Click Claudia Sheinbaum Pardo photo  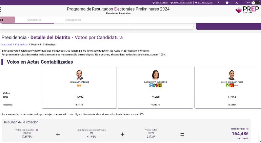pos(232,75)
